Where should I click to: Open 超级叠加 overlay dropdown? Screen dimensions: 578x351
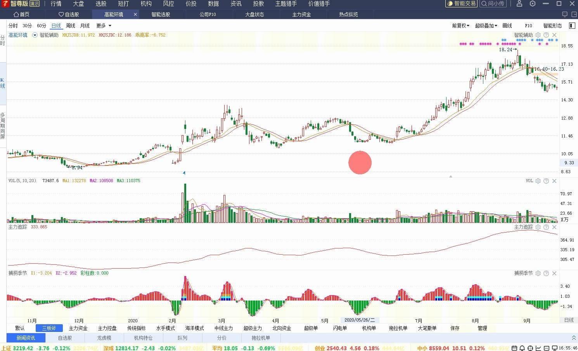486,26
